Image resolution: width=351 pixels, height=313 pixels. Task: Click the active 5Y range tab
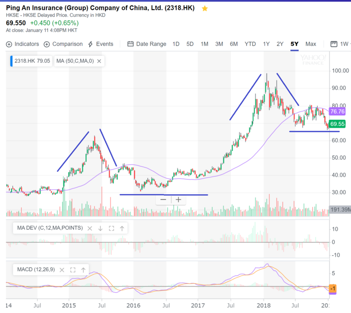(295, 44)
